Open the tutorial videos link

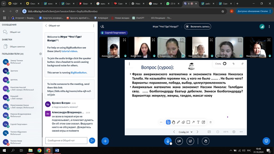click(x=69, y=51)
